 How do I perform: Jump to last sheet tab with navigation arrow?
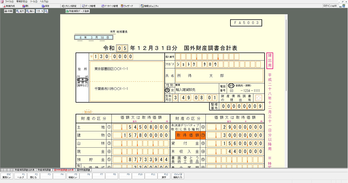pyautogui.click(x=12, y=170)
